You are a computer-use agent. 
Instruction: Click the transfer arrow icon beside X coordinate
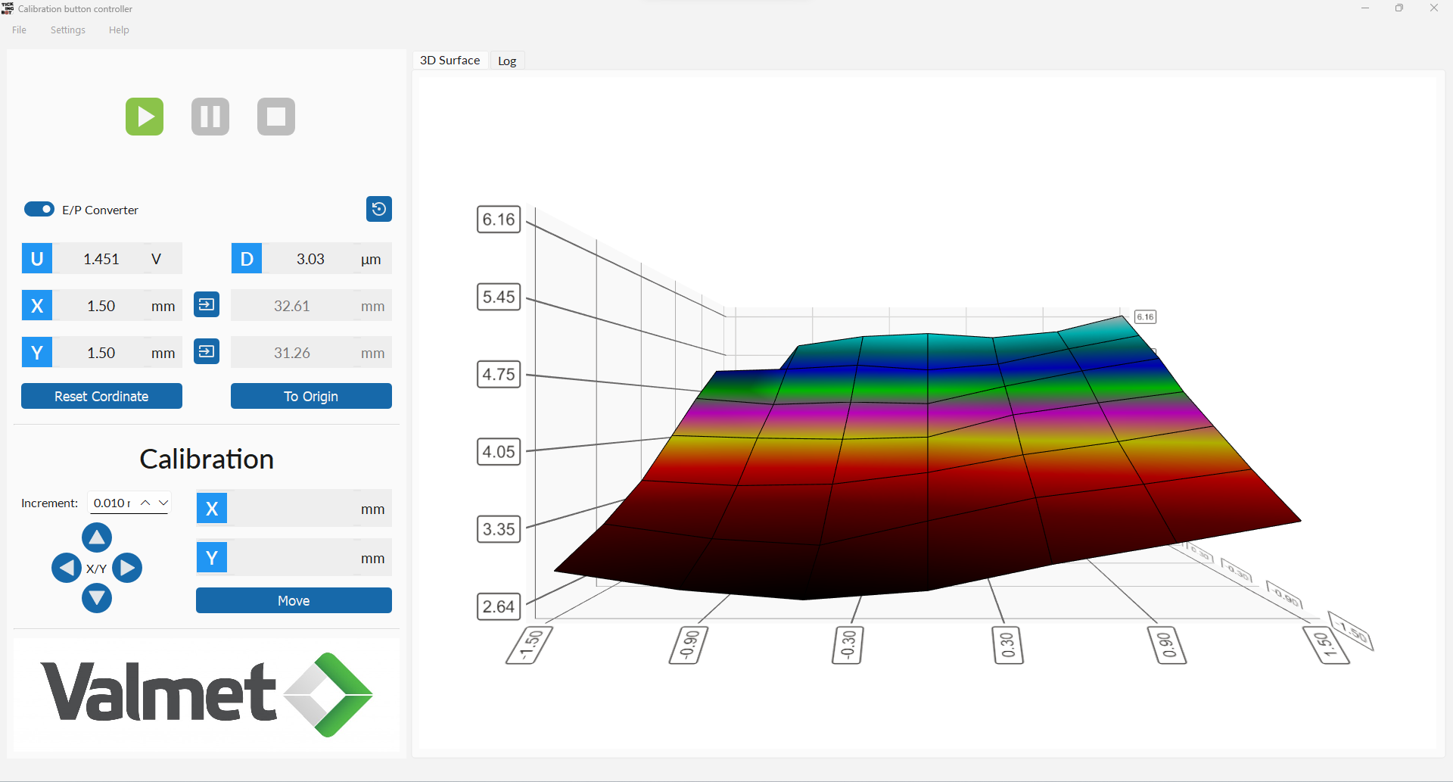click(207, 305)
